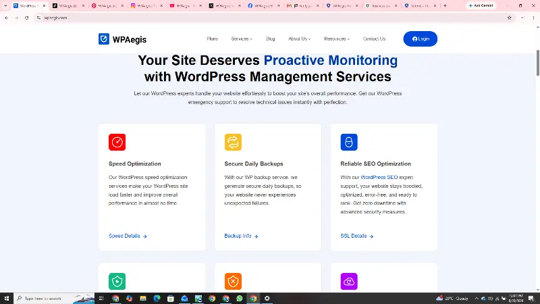Viewport: 540px width, 304px height.
Task: Click the Reliable SEO Optimization heading
Action: pyautogui.click(x=375, y=163)
